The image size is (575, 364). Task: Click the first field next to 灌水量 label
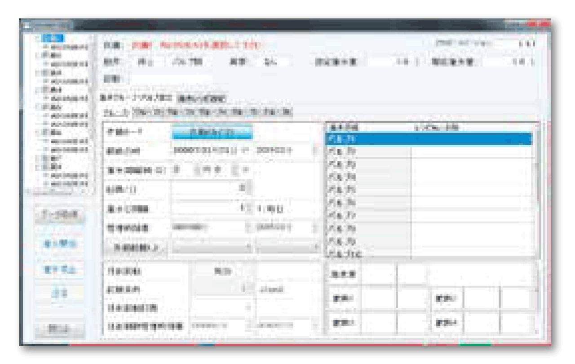click(379, 273)
